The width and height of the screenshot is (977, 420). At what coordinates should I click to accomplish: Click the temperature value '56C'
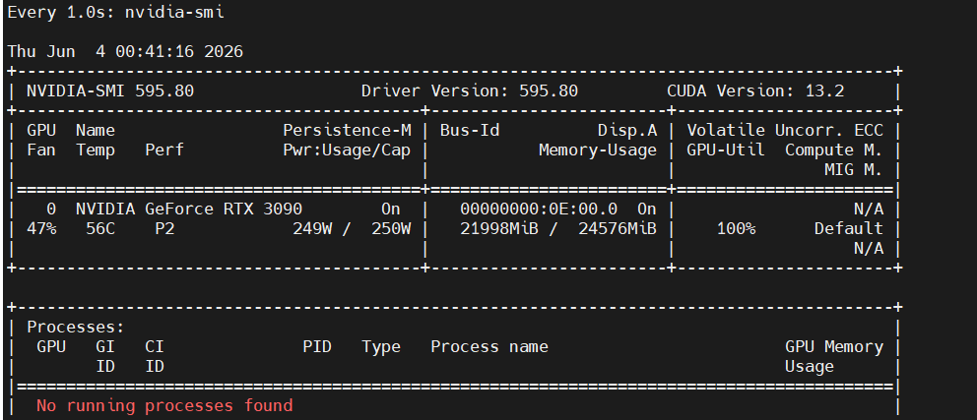point(100,228)
